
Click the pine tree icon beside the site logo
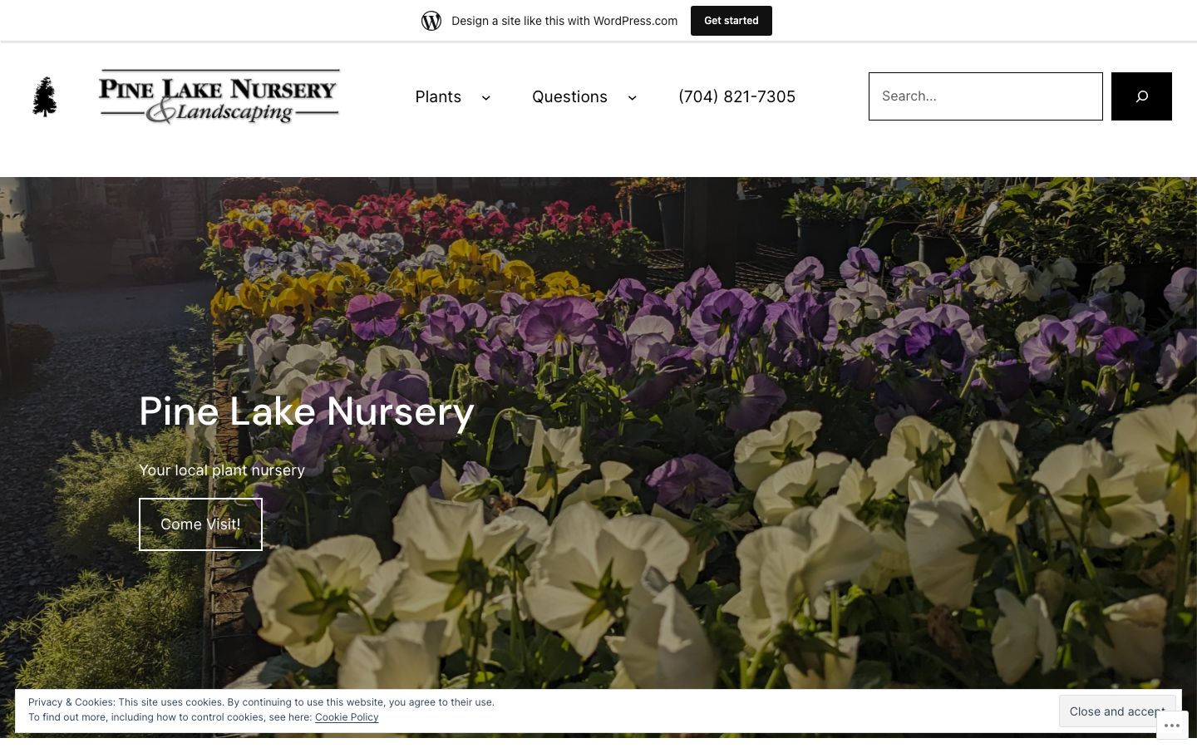[x=45, y=96]
